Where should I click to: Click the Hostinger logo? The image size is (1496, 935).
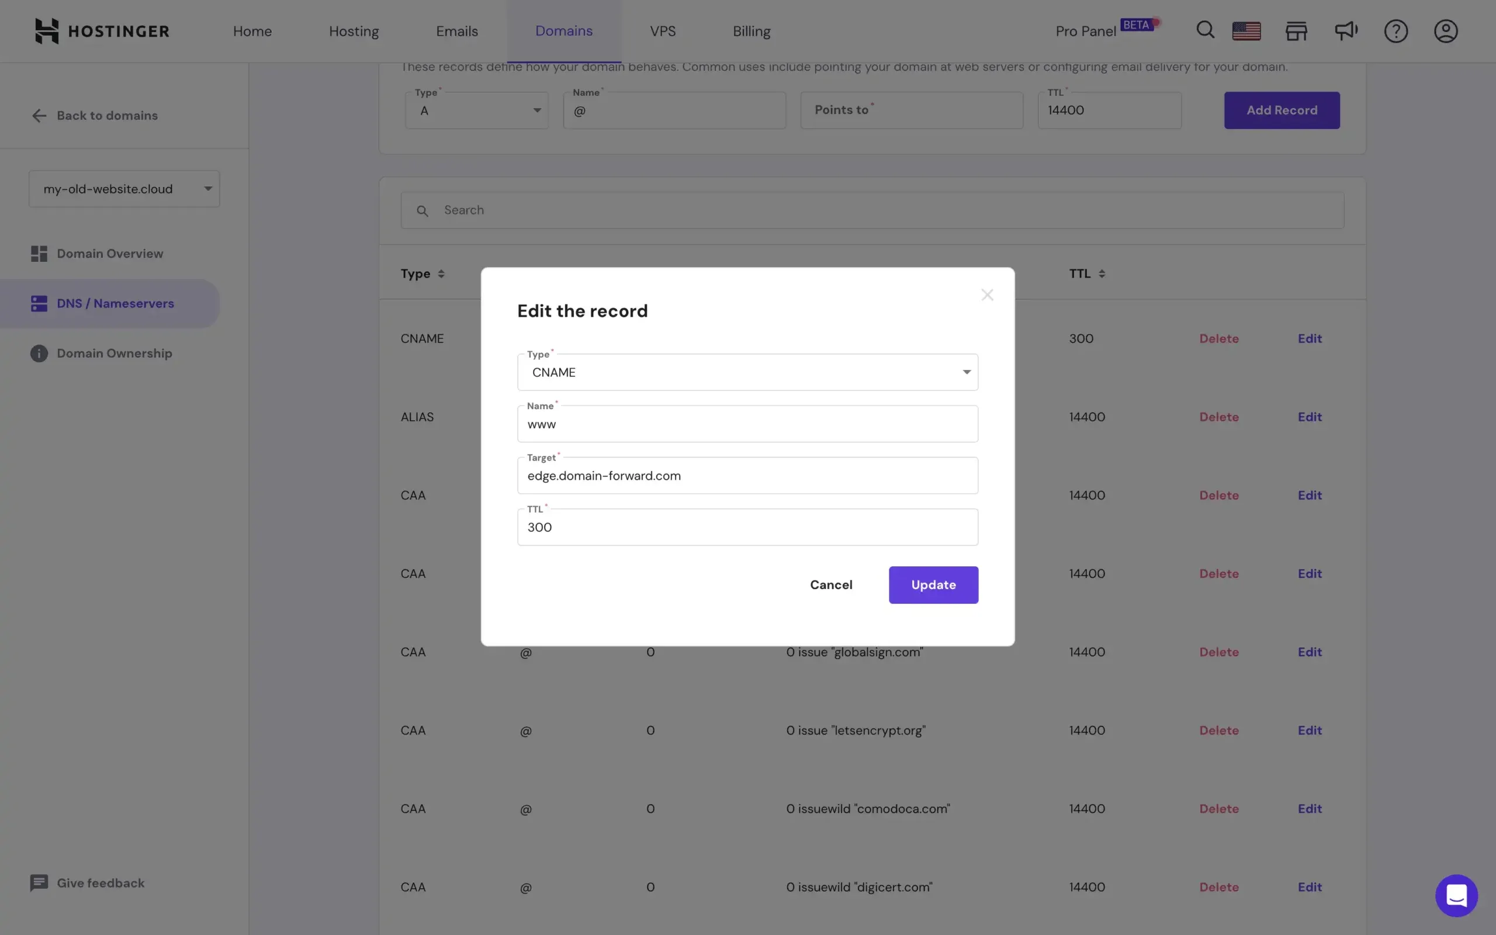102,31
